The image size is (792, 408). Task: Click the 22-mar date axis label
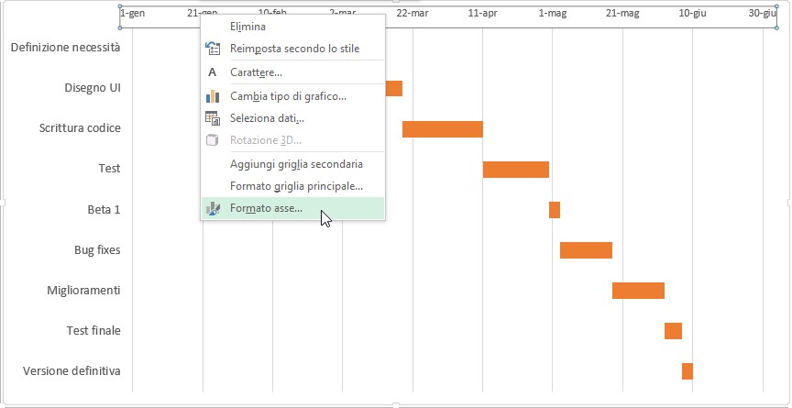coord(412,14)
